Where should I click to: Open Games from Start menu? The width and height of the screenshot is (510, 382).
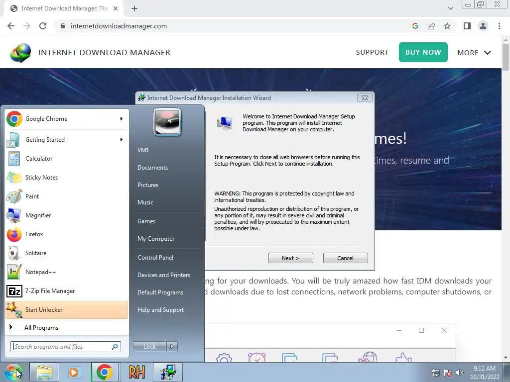pyautogui.click(x=146, y=221)
